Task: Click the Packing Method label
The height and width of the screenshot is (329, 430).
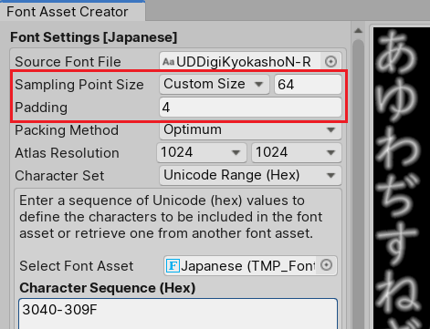Action: point(67,130)
